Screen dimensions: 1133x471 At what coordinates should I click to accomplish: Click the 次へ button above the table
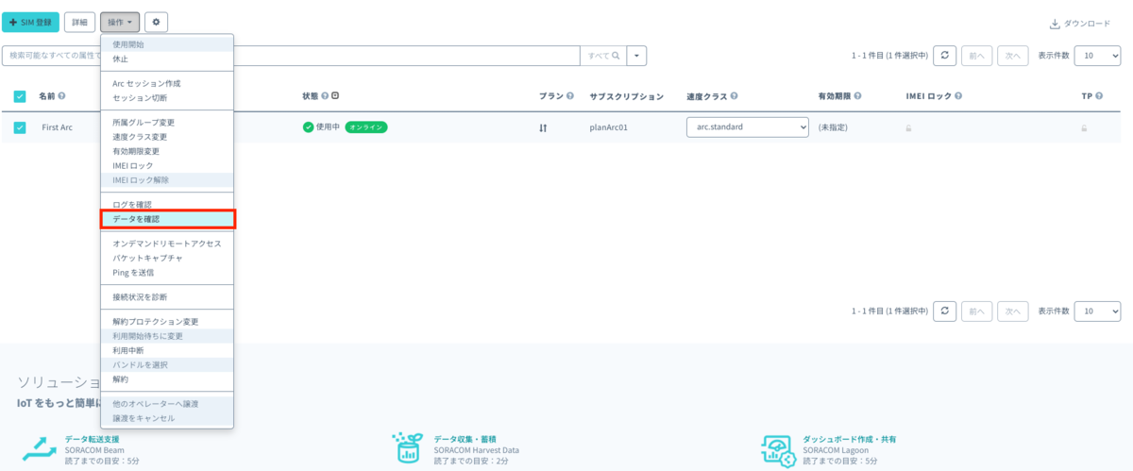1013,56
